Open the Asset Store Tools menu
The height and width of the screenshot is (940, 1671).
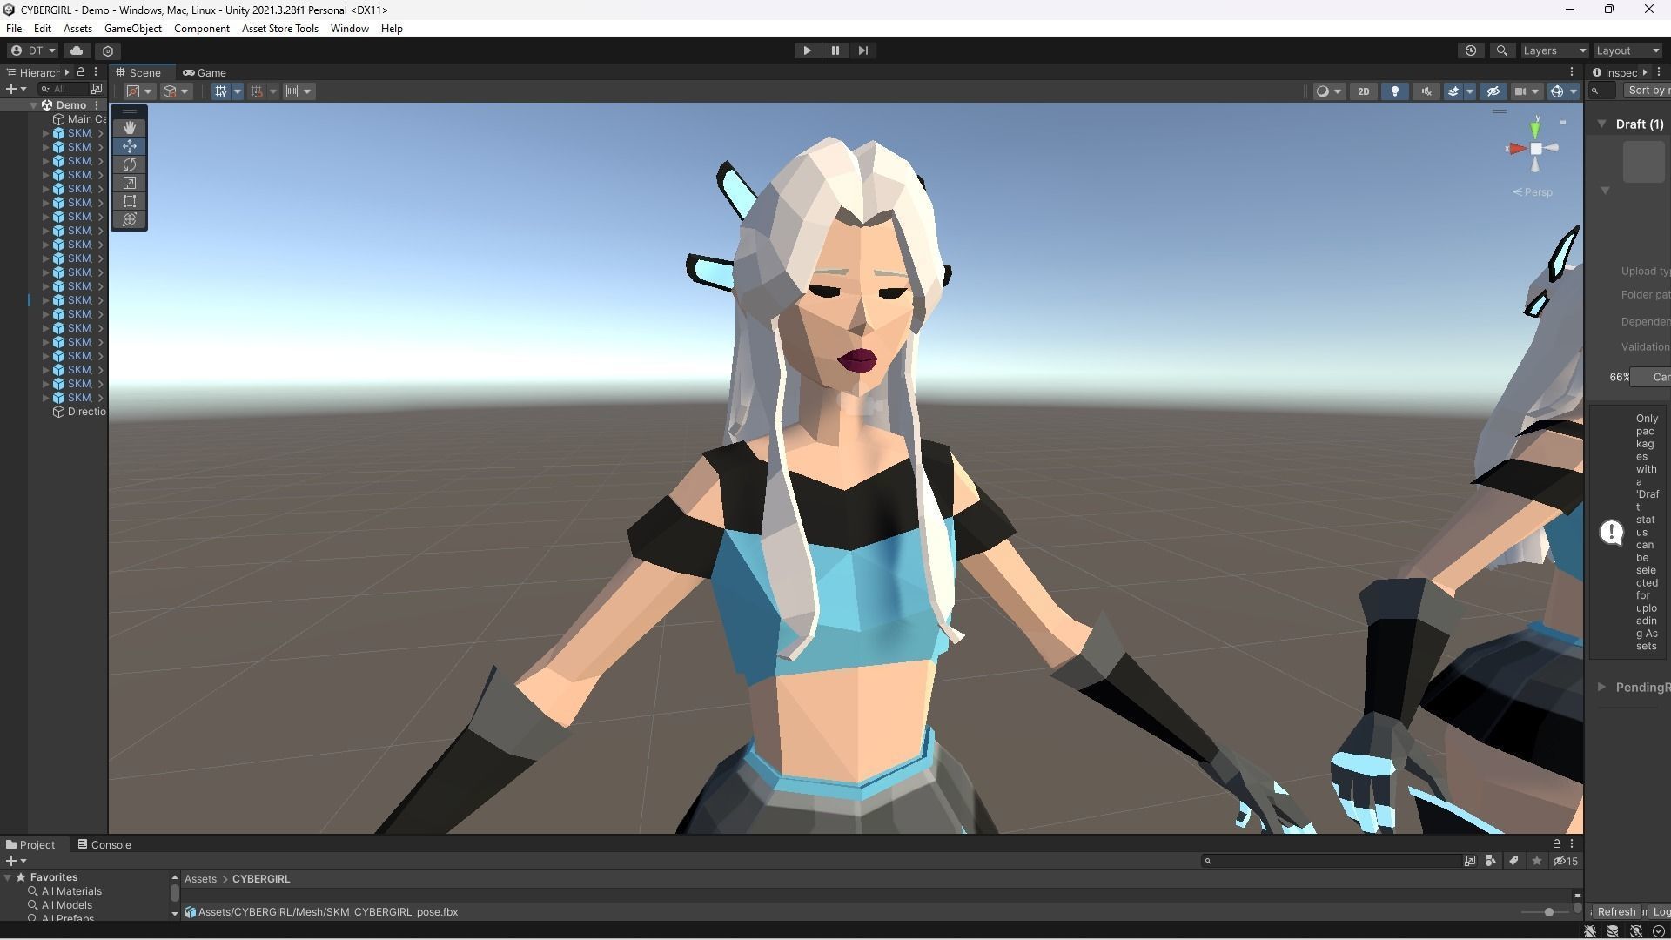pyautogui.click(x=280, y=29)
